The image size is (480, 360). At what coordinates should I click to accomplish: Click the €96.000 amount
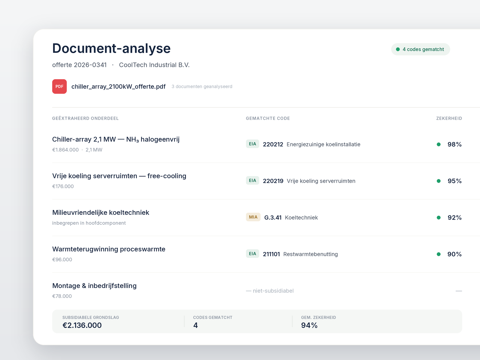click(x=62, y=259)
